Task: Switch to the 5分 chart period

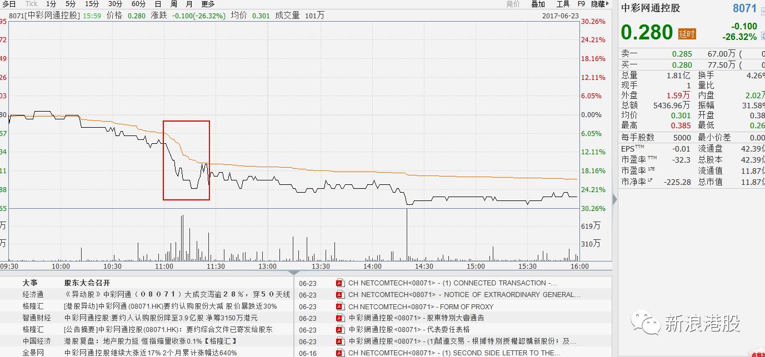Action: click(71, 4)
